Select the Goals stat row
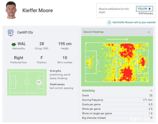The height and width of the screenshot is (124, 158). pyautogui.click(x=117, y=96)
